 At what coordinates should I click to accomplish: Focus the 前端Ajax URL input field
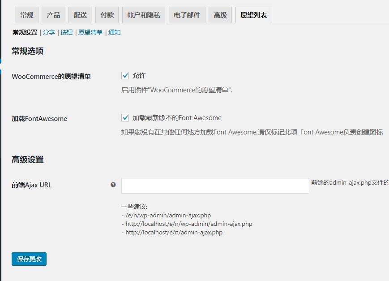pyautogui.click(x=215, y=186)
